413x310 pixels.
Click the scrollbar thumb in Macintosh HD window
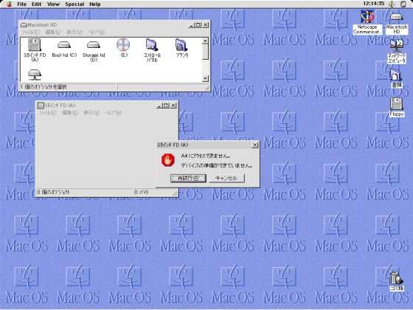[x=206, y=52]
